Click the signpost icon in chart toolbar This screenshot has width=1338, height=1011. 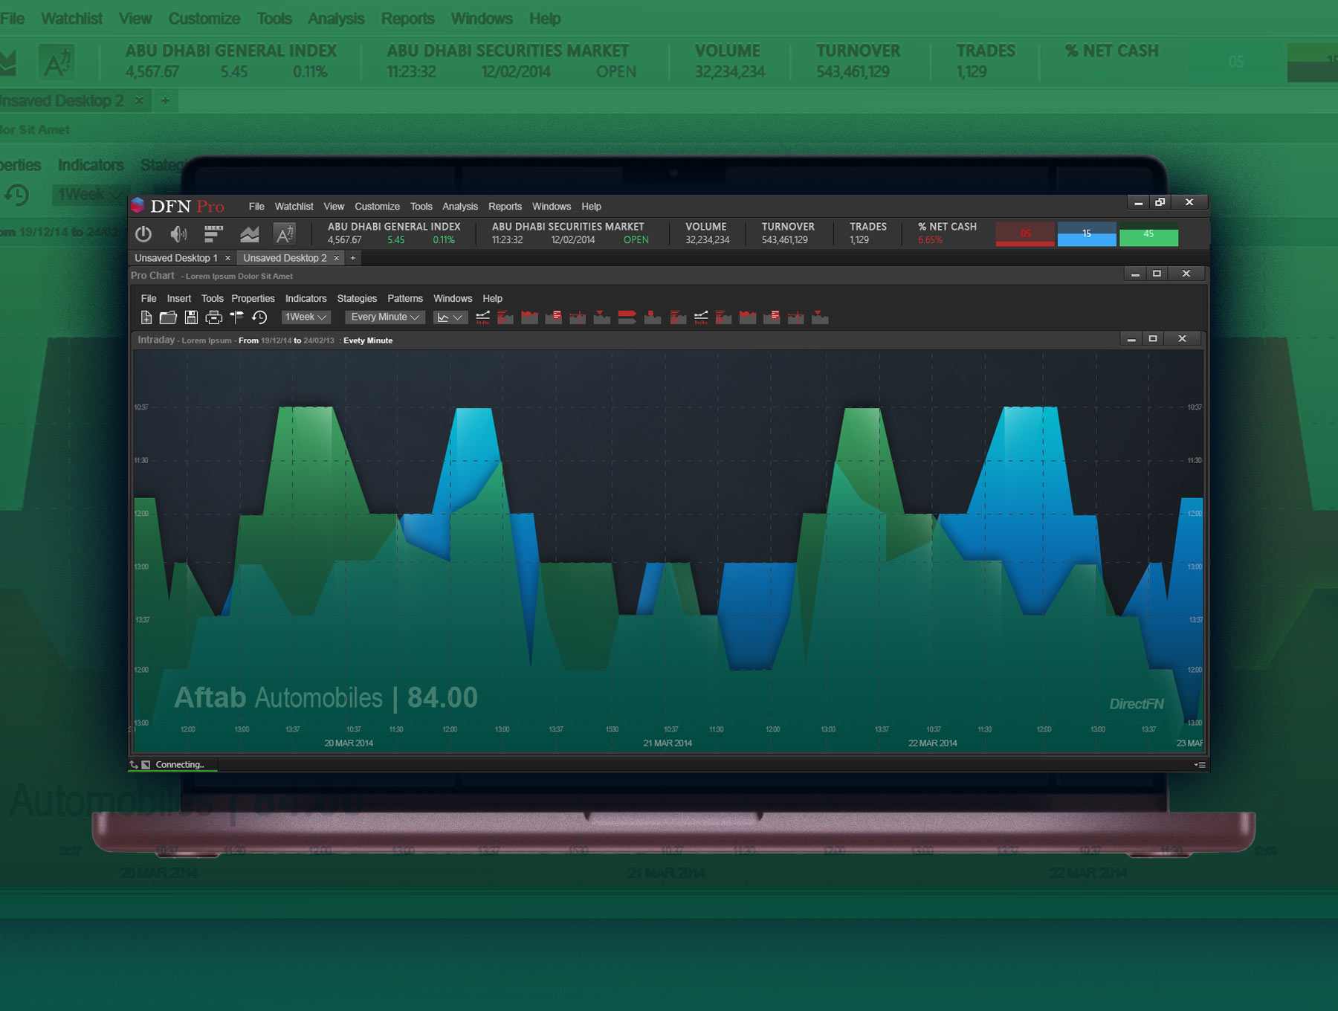pyautogui.click(x=236, y=317)
